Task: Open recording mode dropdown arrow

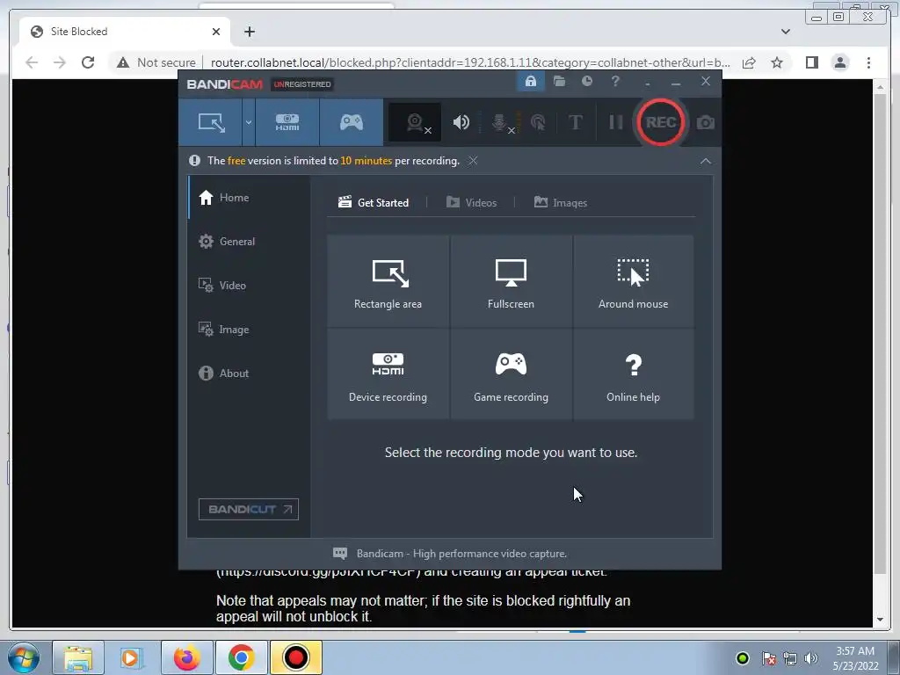Action: pos(249,122)
